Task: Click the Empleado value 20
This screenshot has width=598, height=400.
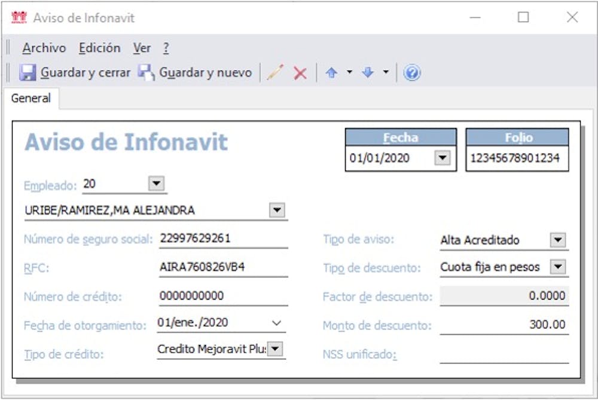Action: point(89,184)
